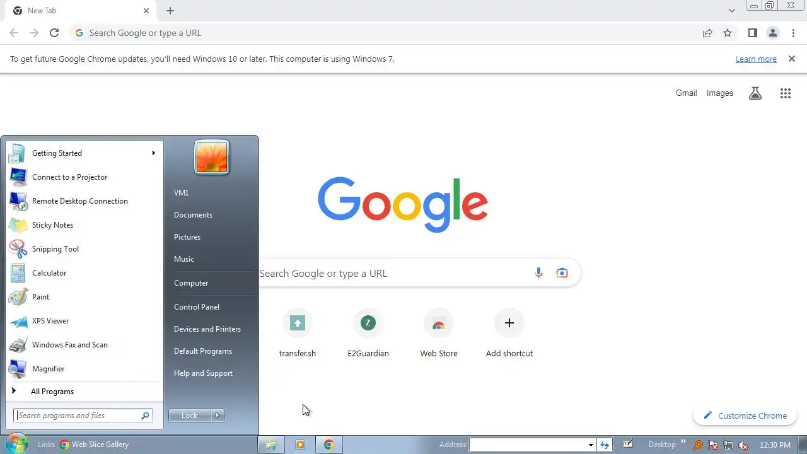The width and height of the screenshot is (807, 454).
Task: Open the network tray icon
Action: [728, 445]
